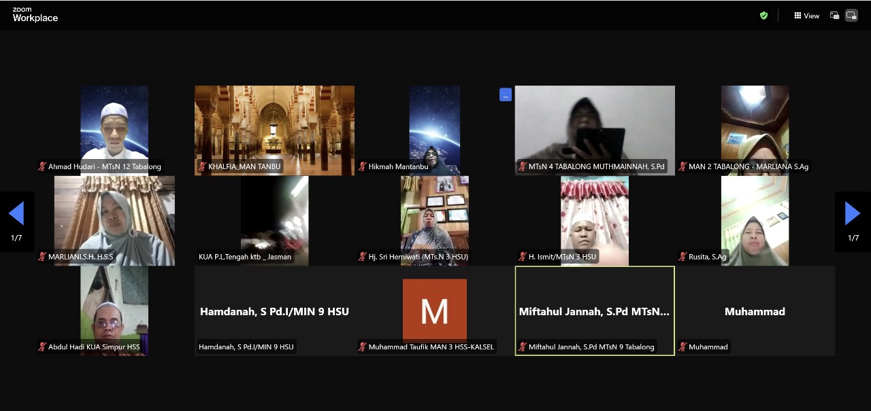The image size is (871, 411).
Task: Click the highlighted mini window mode icon
Action: (x=851, y=16)
